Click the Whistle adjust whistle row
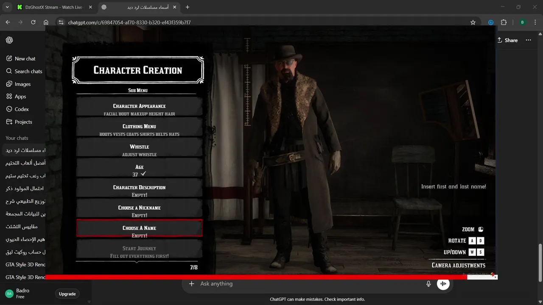The height and width of the screenshot is (305, 543). pos(139,148)
